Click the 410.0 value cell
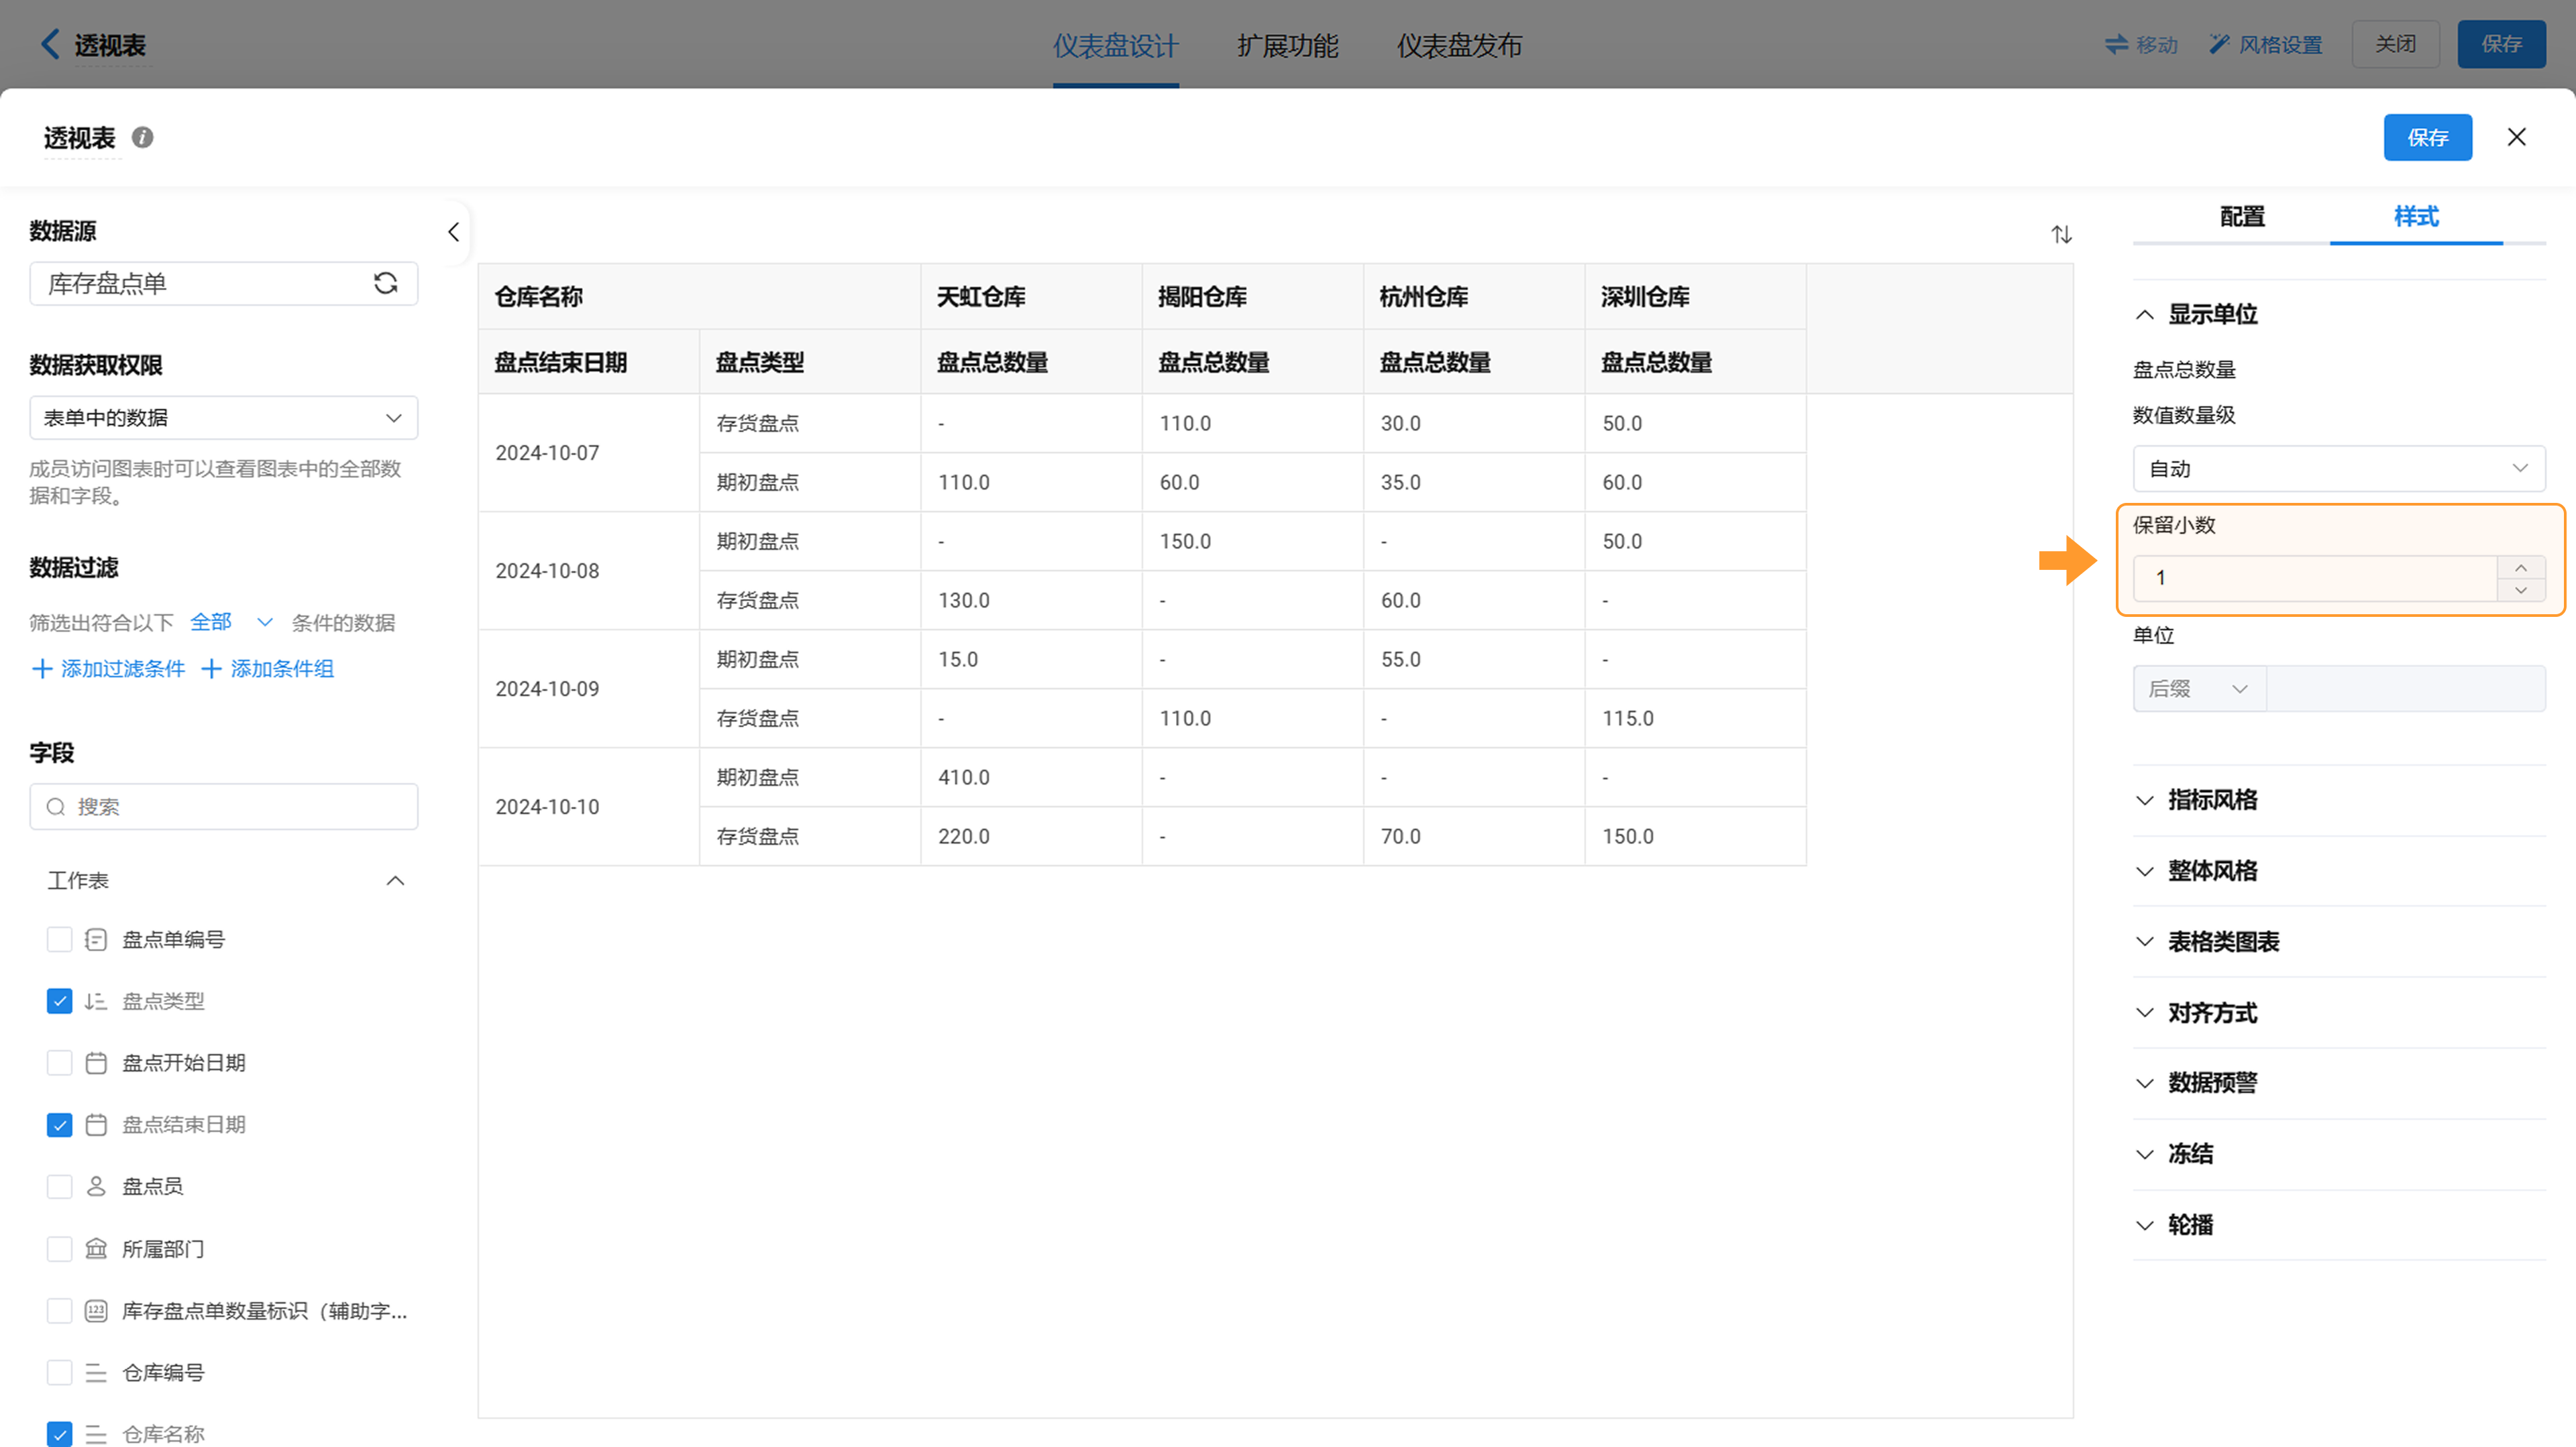This screenshot has height=1447, width=2576. [1031, 776]
